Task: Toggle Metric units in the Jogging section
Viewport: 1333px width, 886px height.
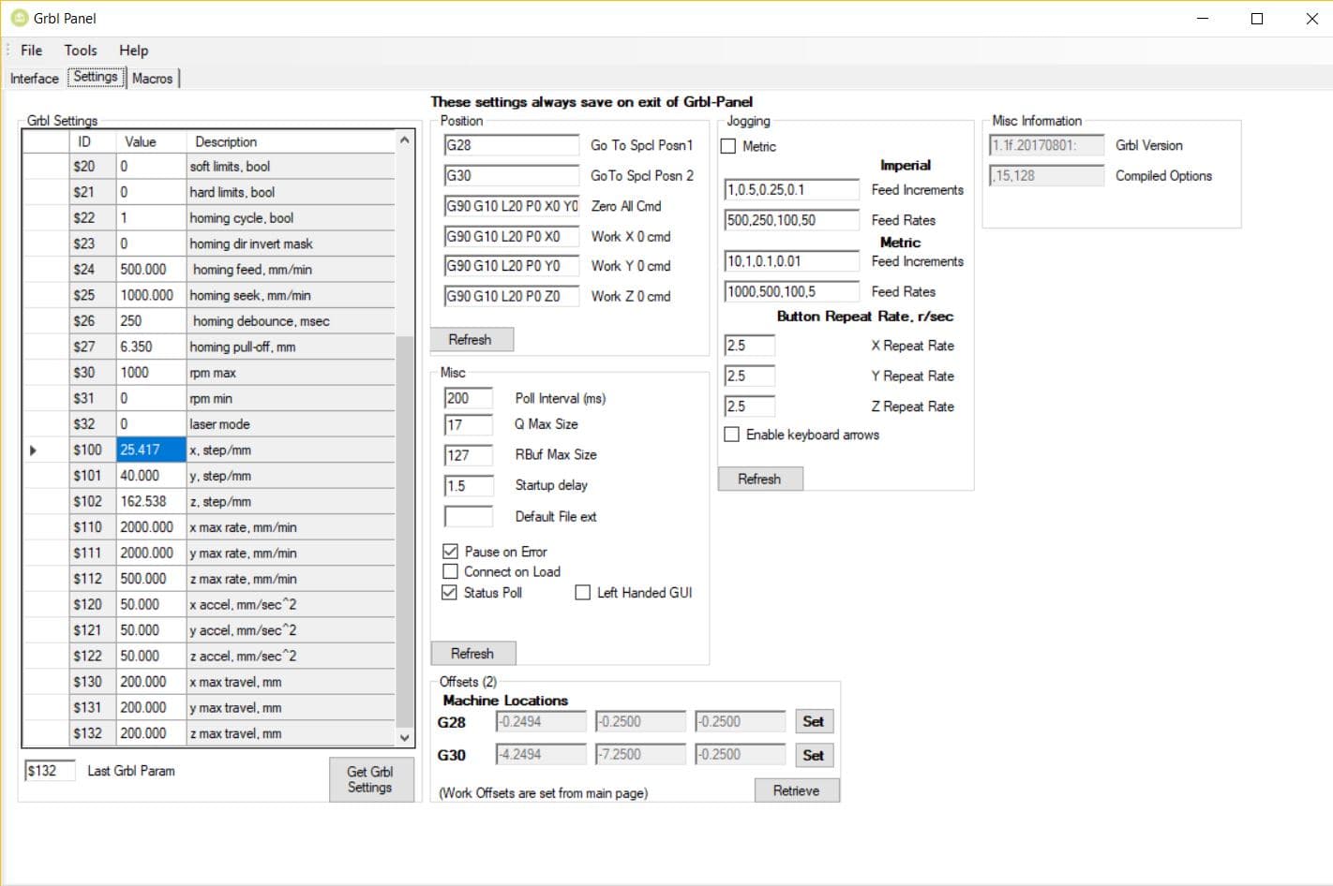Action: click(x=728, y=146)
